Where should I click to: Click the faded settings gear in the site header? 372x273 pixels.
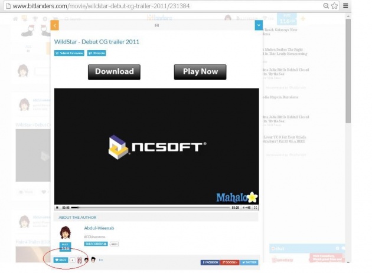[x=45, y=19]
